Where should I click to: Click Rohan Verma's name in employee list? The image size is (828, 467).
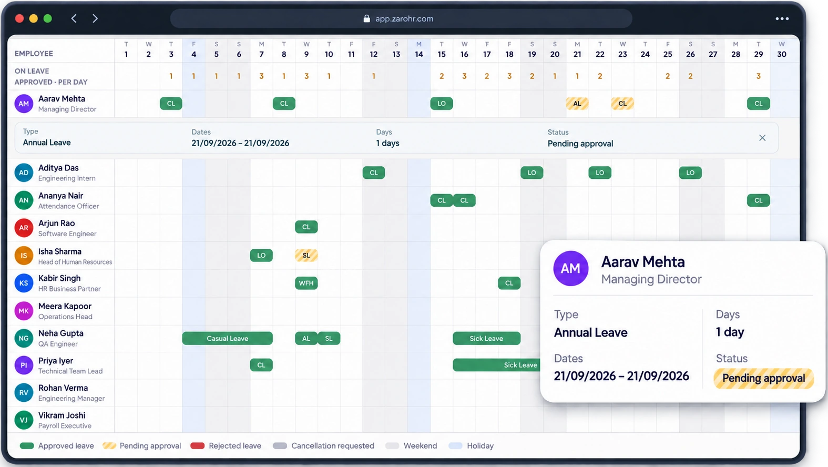(63, 388)
